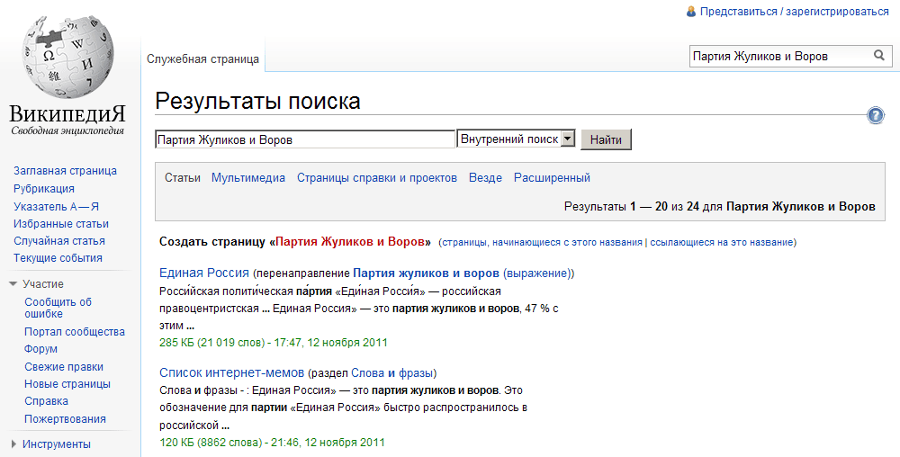
Task: Click Представиться / зарегистрироваться link
Action: pyautogui.click(x=794, y=12)
